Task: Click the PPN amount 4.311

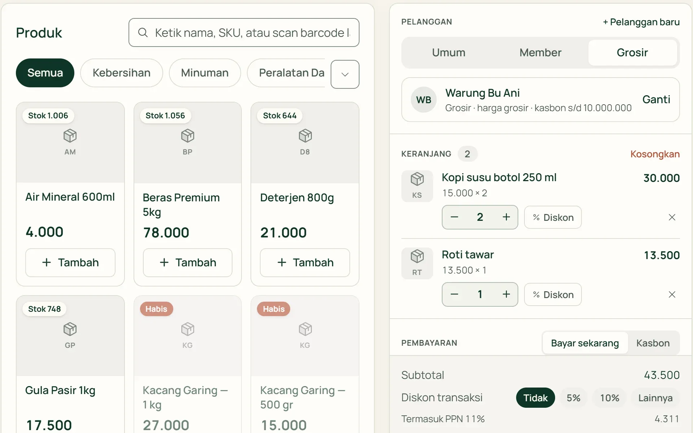Action: pyautogui.click(x=667, y=419)
